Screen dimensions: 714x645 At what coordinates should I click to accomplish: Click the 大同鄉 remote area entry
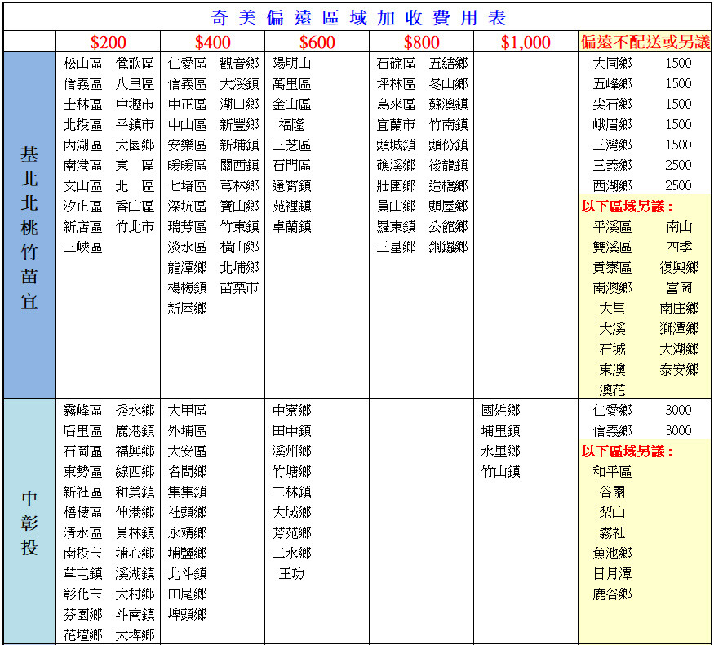coord(612,64)
